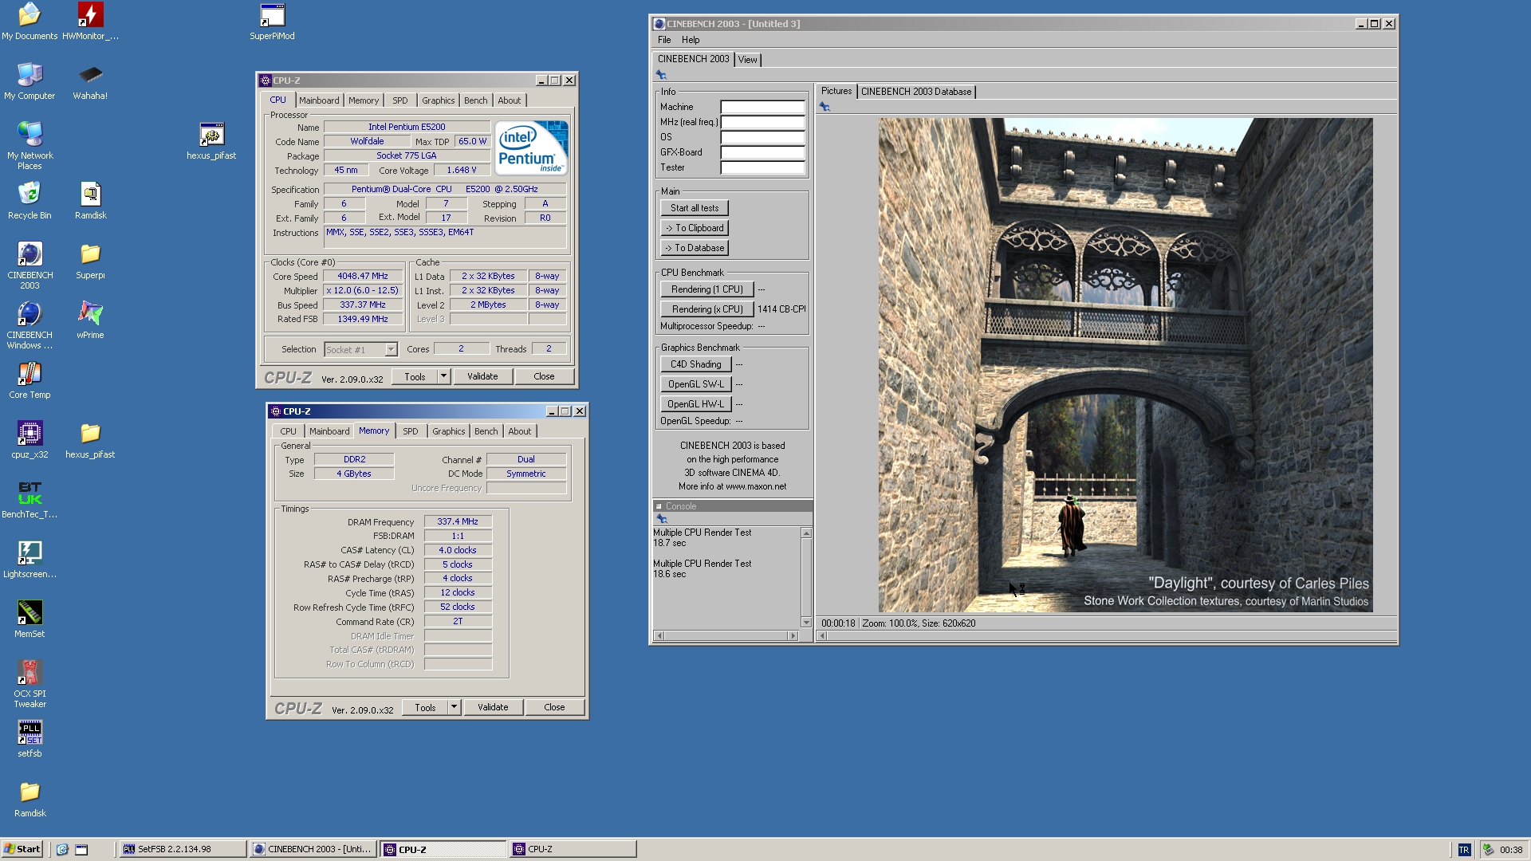Click Validate in top CPU-Z window
The width and height of the screenshot is (1531, 861).
click(x=482, y=376)
